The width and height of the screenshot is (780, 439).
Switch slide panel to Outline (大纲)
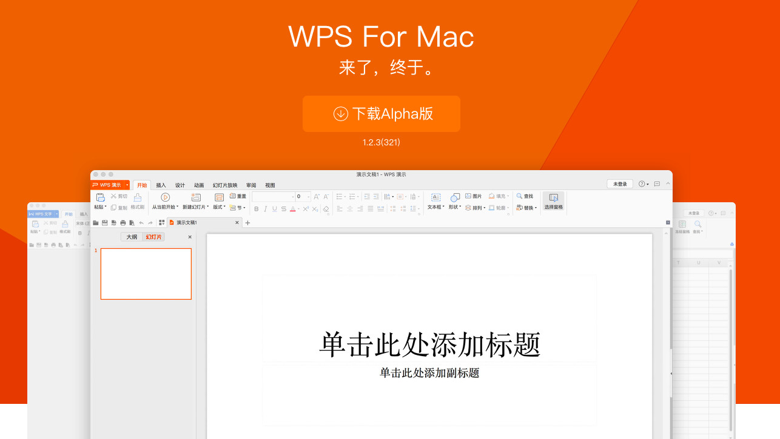pyautogui.click(x=132, y=237)
